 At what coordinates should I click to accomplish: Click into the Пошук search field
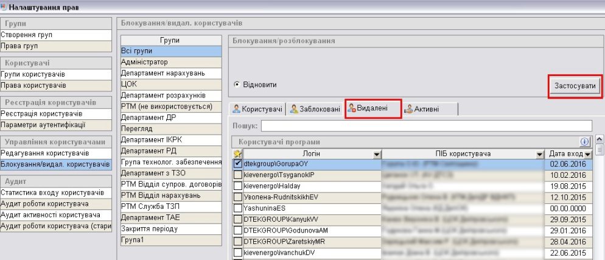[426, 126]
